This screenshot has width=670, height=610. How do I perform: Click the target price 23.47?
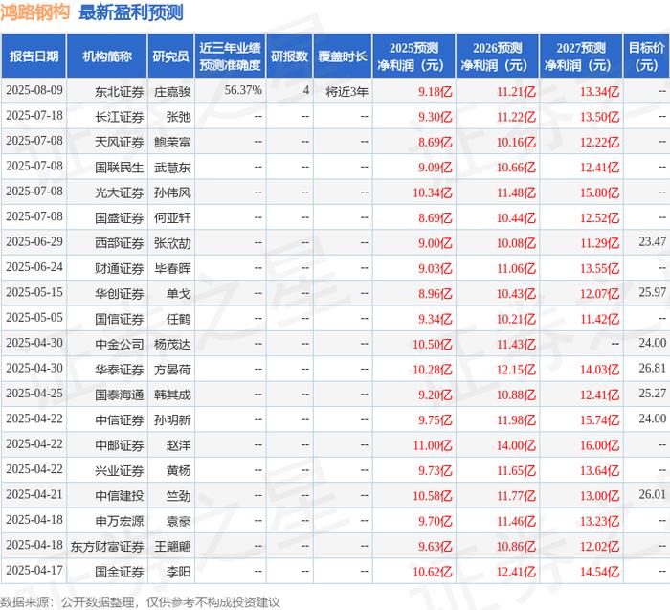653,242
